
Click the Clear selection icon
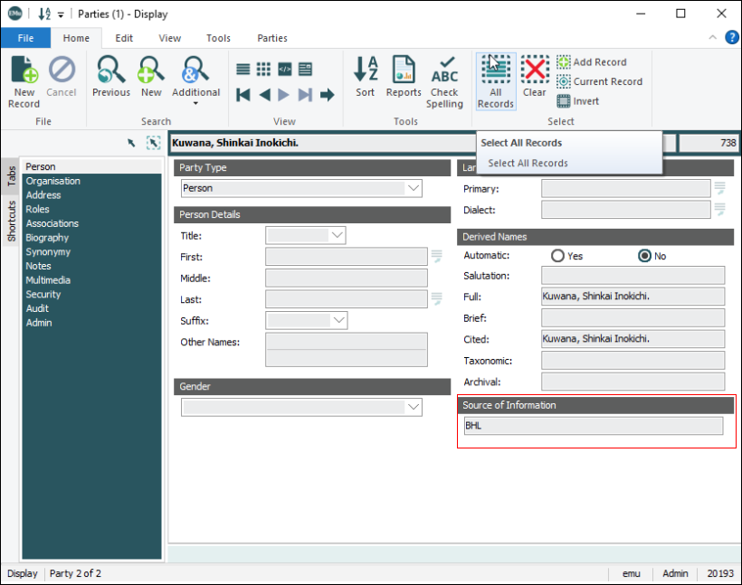point(535,80)
